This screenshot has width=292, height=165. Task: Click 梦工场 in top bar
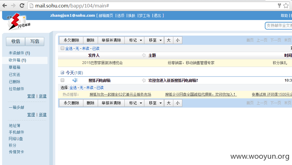coord(145,16)
